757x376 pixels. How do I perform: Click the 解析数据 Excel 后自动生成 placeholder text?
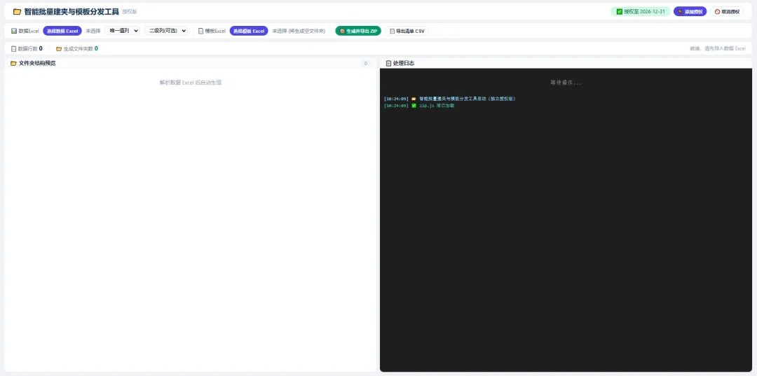pos(191,83)
